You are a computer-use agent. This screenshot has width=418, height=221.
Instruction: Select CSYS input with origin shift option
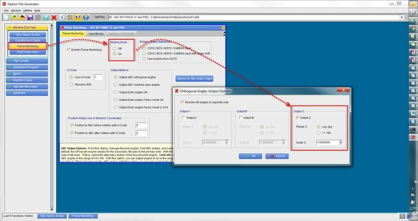click(x=144, y=53)
